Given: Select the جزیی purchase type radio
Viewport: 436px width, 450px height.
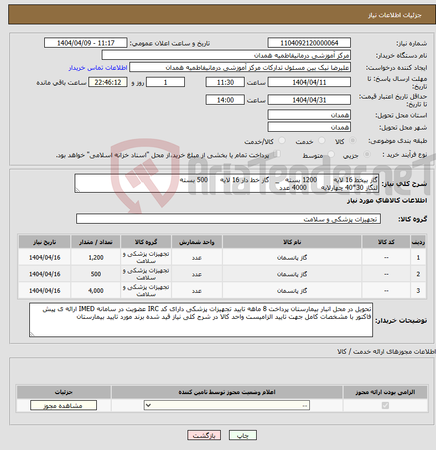Looking at the screenshot, I should point(367,154).
